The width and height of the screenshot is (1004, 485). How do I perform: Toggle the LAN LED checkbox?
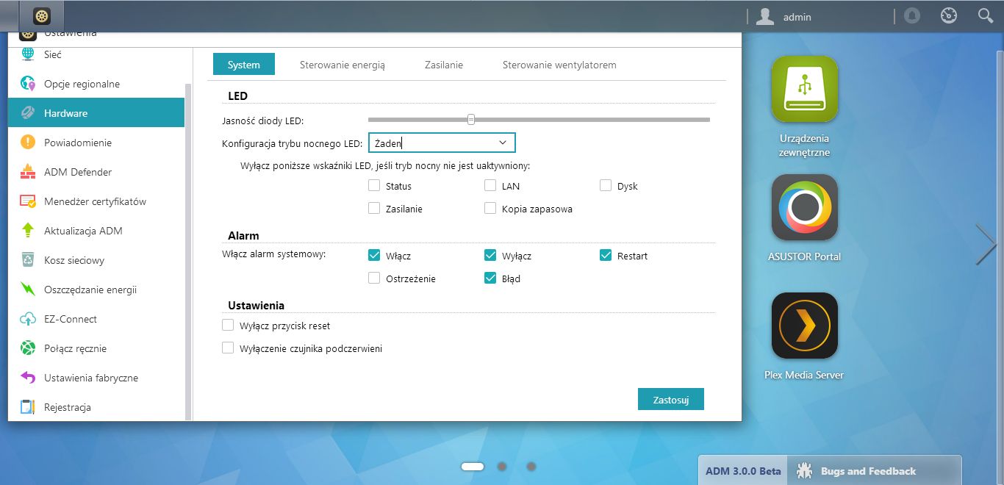[490, 186]
